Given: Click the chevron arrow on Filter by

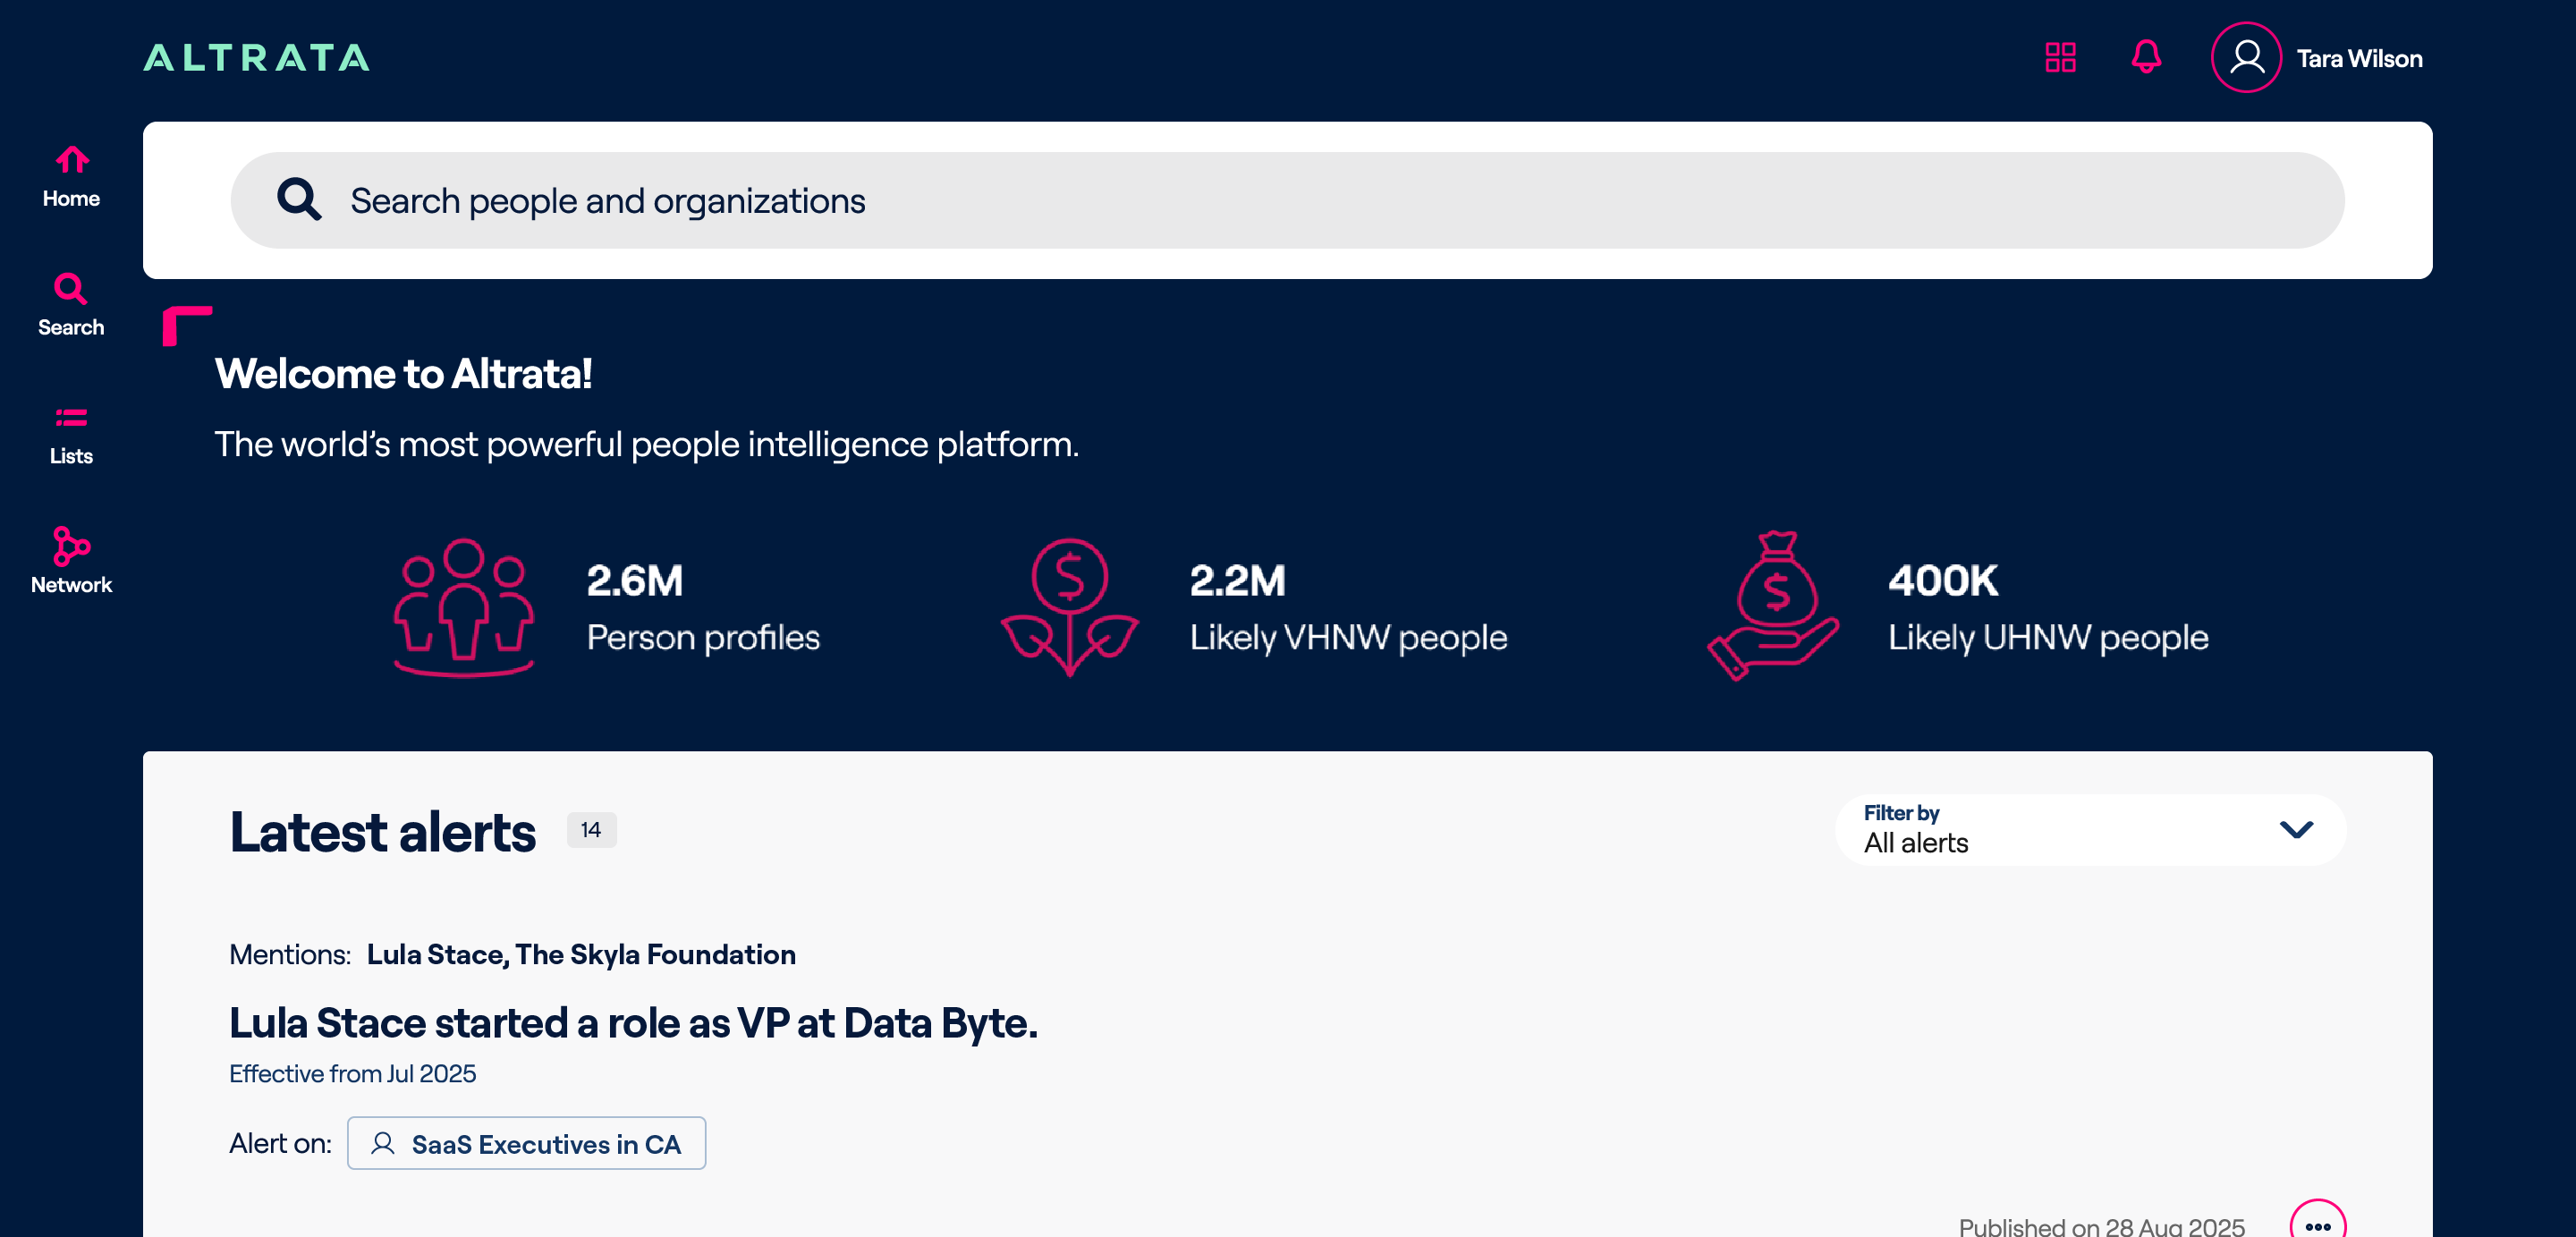Looking at the screenshot, I should (2296, 829).
